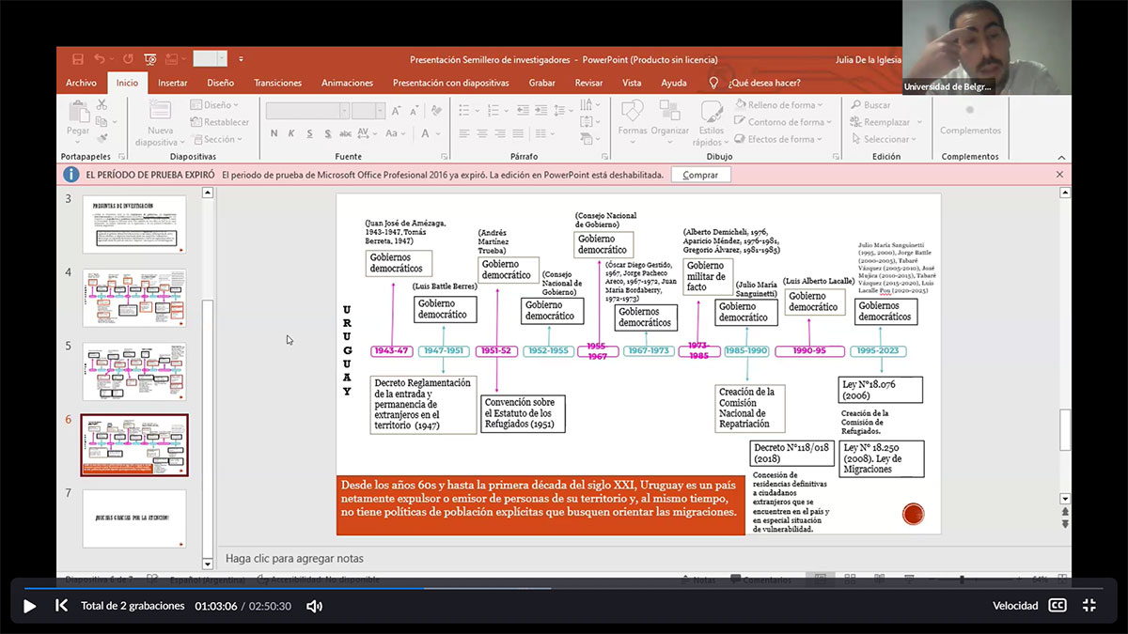Toggle closed captions with CC button
This screenshot has width=1128, height=634.
[x=1057, y=606]
